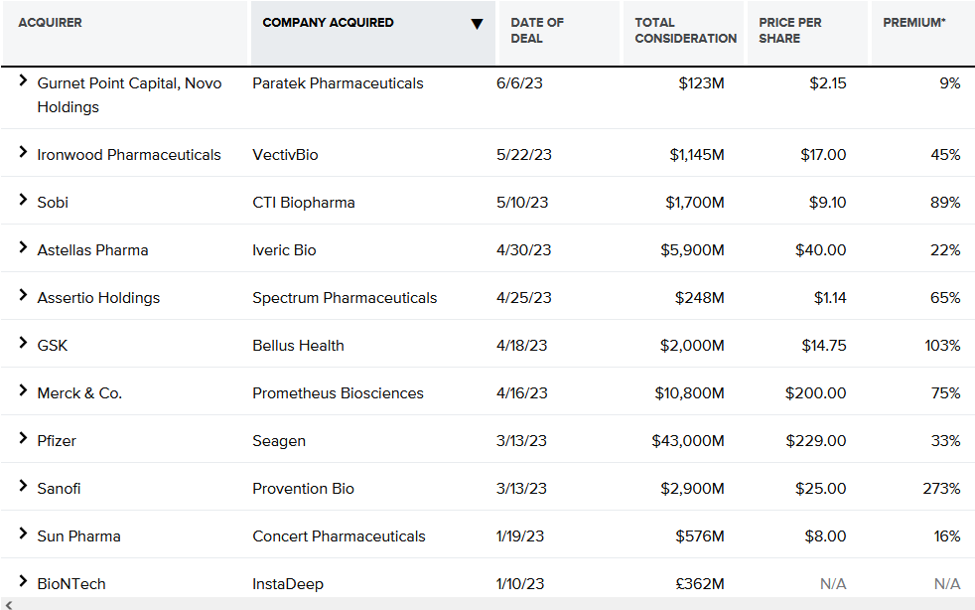Click the 89% premium value
The width and height of the screenshot is (975, 610).
pyautogui.click(x=945, y=203)
